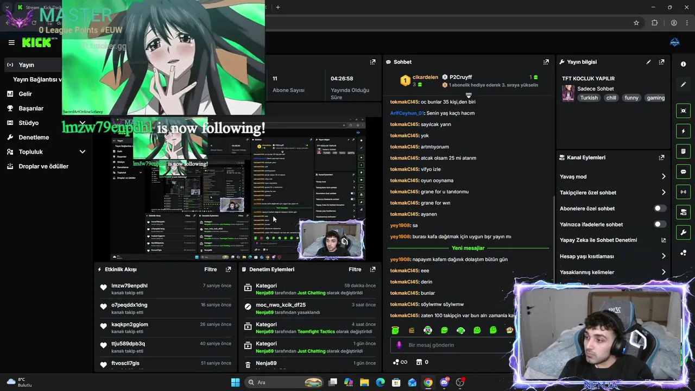Click the pencil edit icon in right toolbar
The width and height of the screenshot is (695, 391).
pos(683,85)
